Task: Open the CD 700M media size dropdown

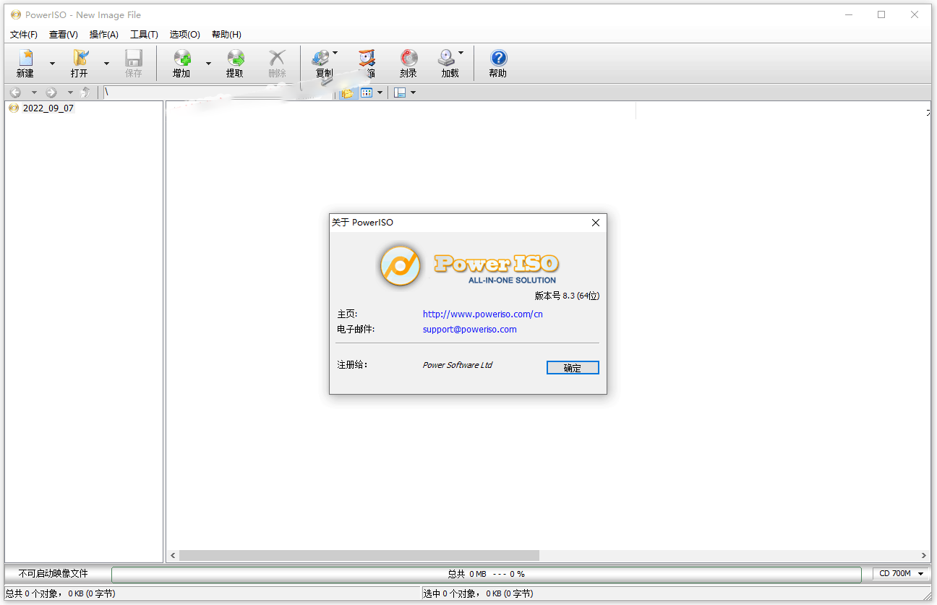Action: [902, 574]
